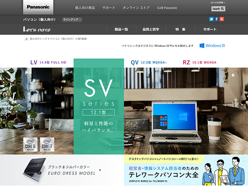Select the 製品一覧 tab
Screen dimensions: 248x186
(121, 29)
